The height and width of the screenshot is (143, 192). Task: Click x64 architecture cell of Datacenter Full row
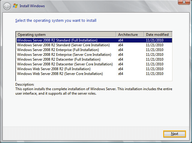pos(121,59)
